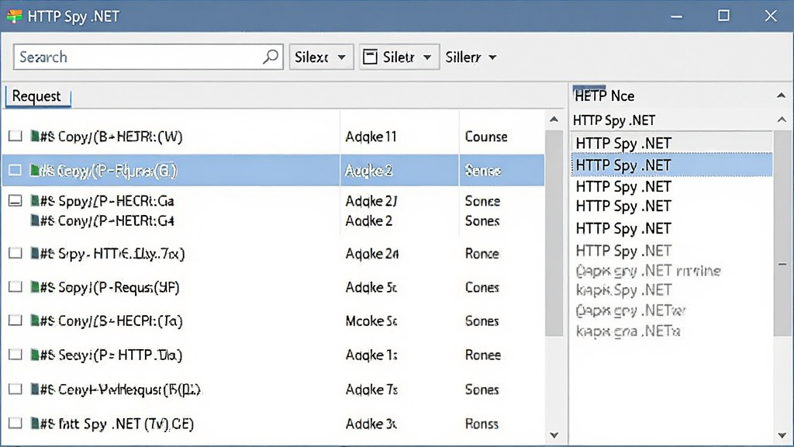794x447 pixels.
Task: Tick checkbox for the Adqke 7s row
Action: coord(16,389)
